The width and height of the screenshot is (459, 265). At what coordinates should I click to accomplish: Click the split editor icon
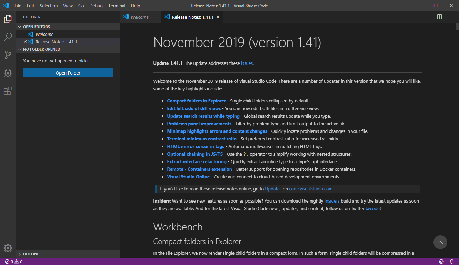[439, 17]
